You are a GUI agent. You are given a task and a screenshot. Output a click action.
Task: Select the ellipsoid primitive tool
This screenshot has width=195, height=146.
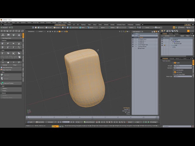click(x=13, y=43)
